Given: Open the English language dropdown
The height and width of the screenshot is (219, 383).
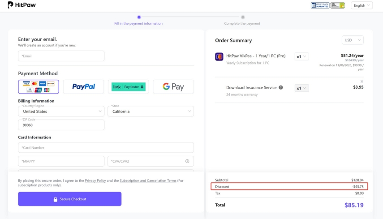Looking at the screenshot, I should (361, 5).
